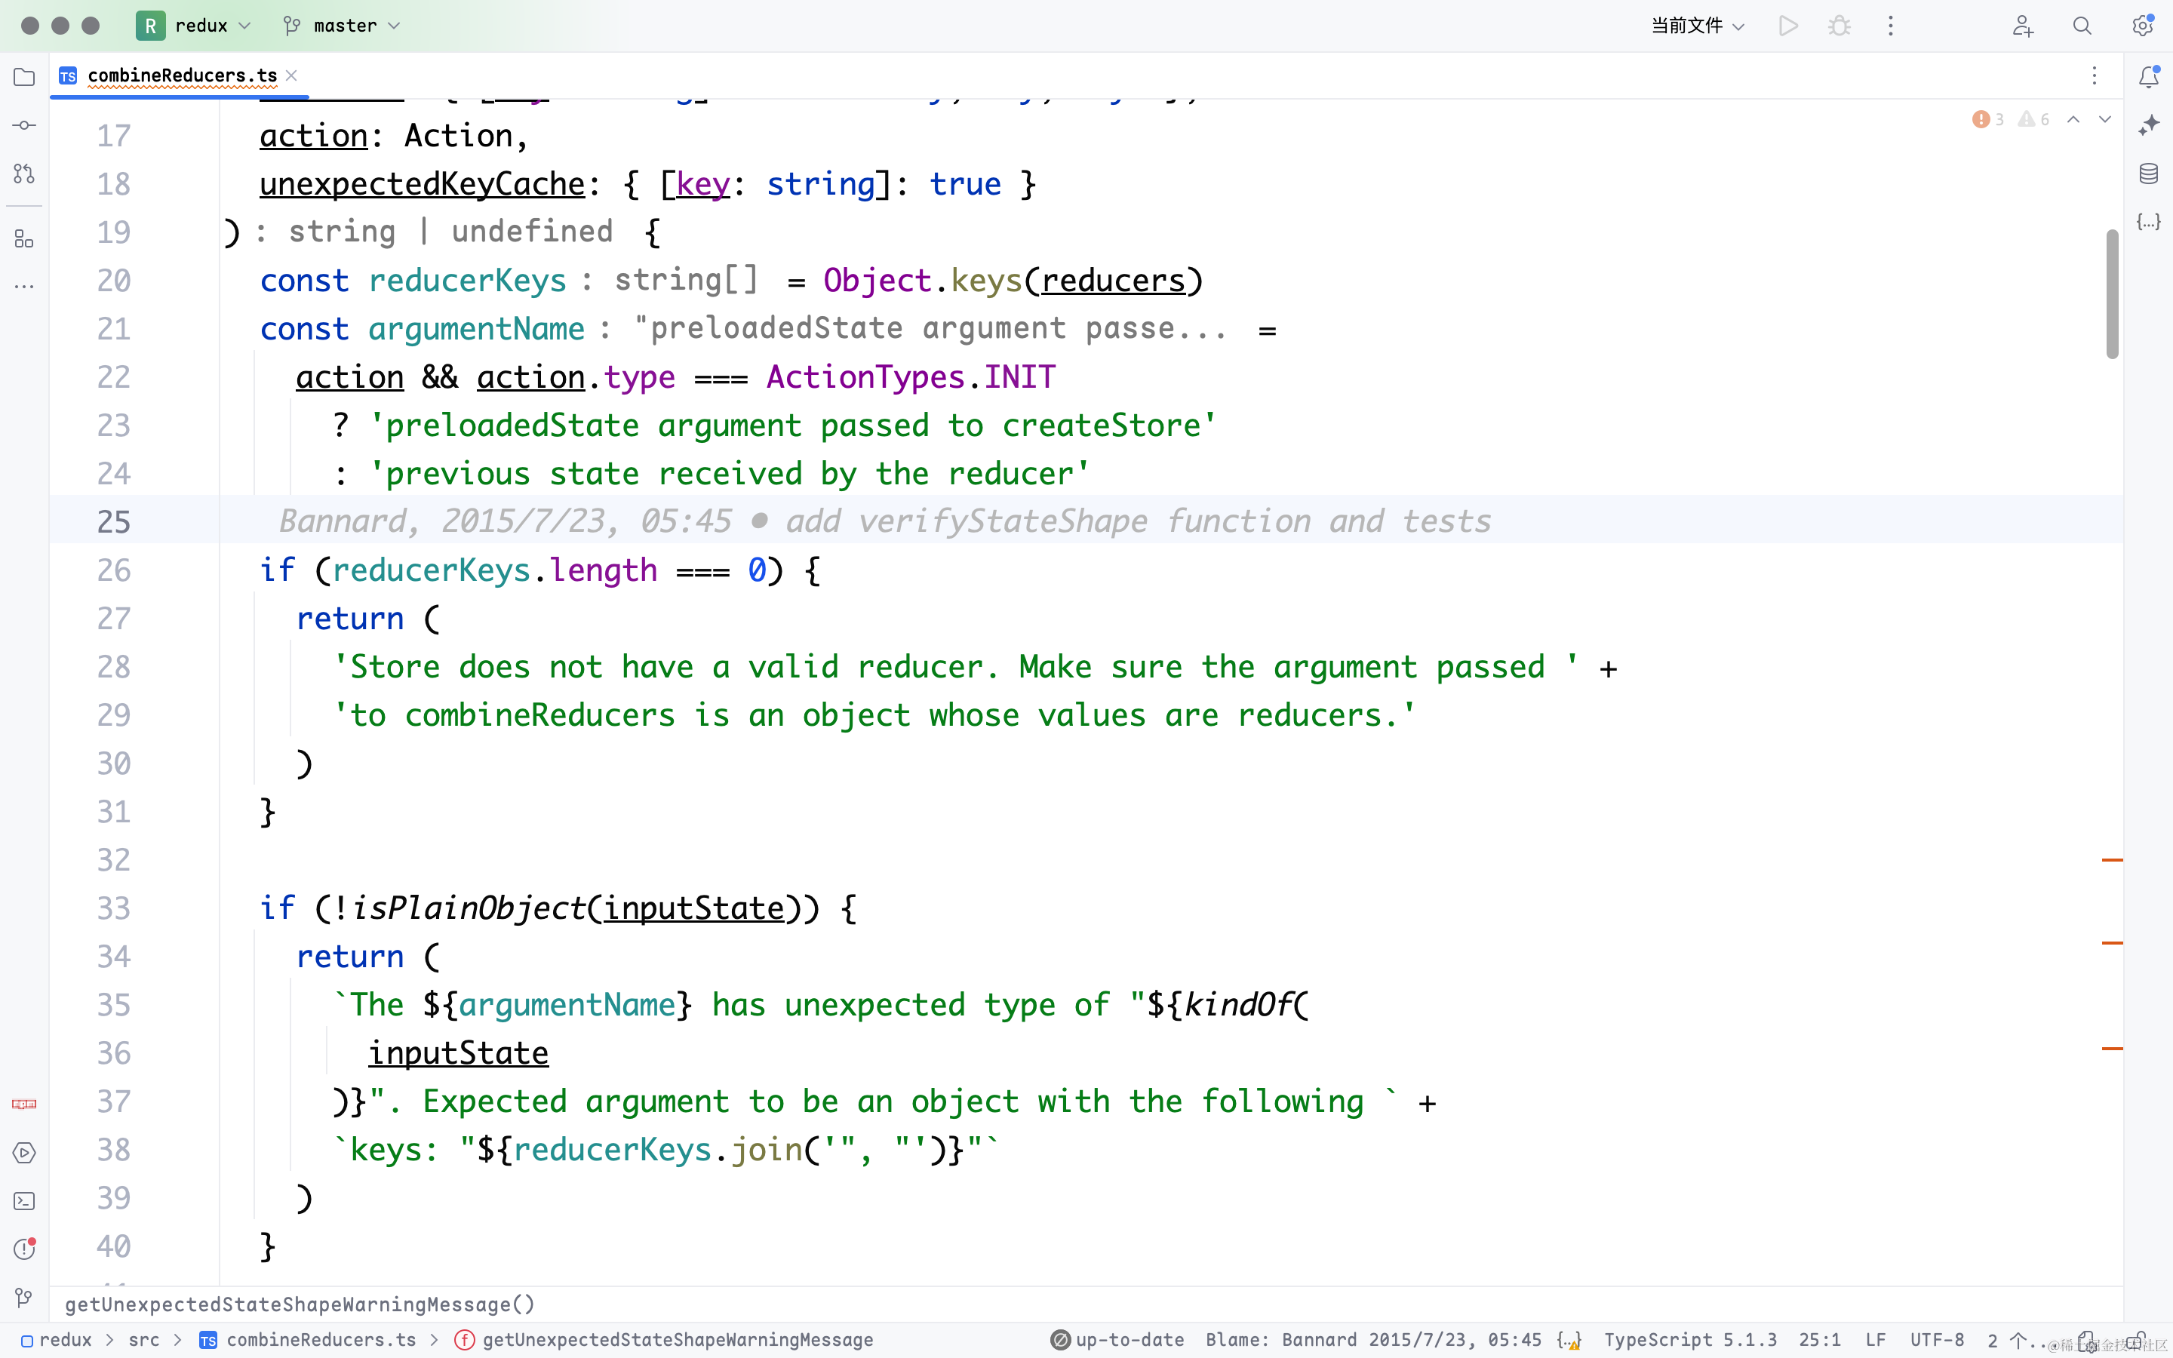This screenshot has height=1358, width=2173.
Task: Open the AI Assistant sparkle panel
Action: pyautogui.click(x=2149, y=126)
